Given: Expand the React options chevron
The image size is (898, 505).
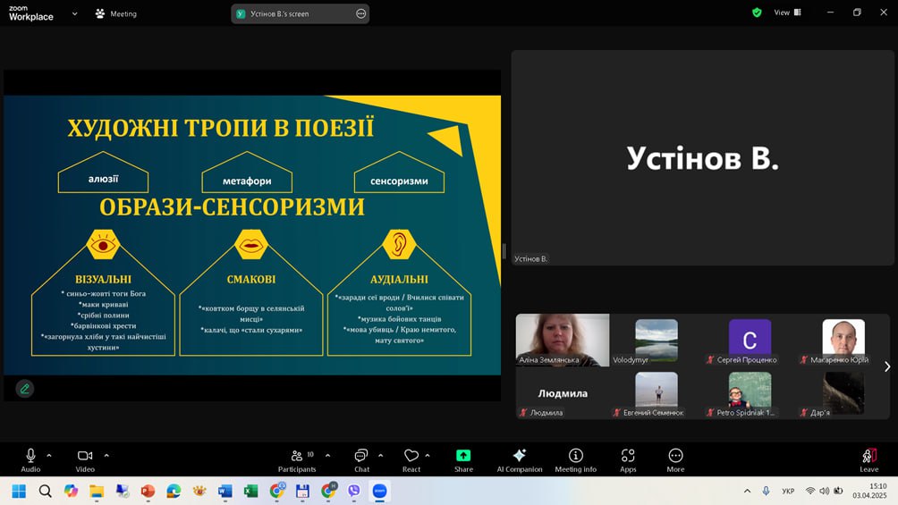Looking at the screenshot, I should pyautogui.click(x=428, y=455).
